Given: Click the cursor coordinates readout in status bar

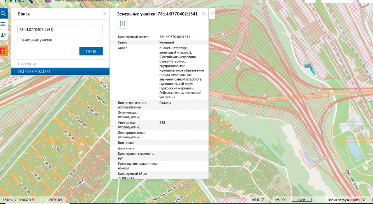Looking at the screenshot, I should tap(19, 200).
